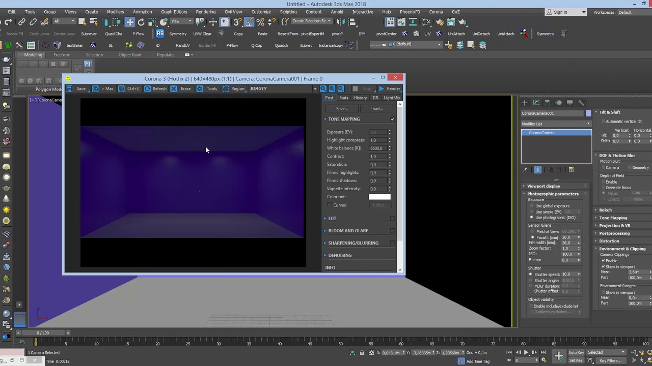Enable the LUT checkbox

coord(392,219)
